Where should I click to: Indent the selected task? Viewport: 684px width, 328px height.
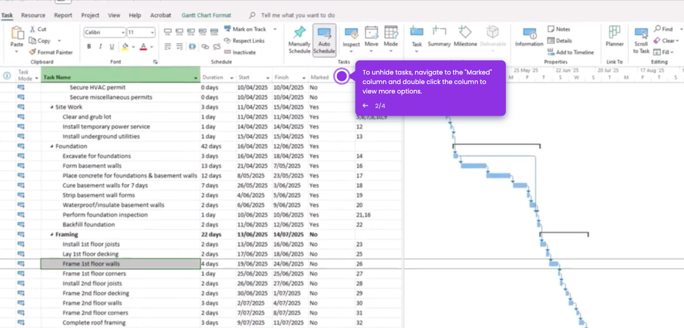[179, 47]
